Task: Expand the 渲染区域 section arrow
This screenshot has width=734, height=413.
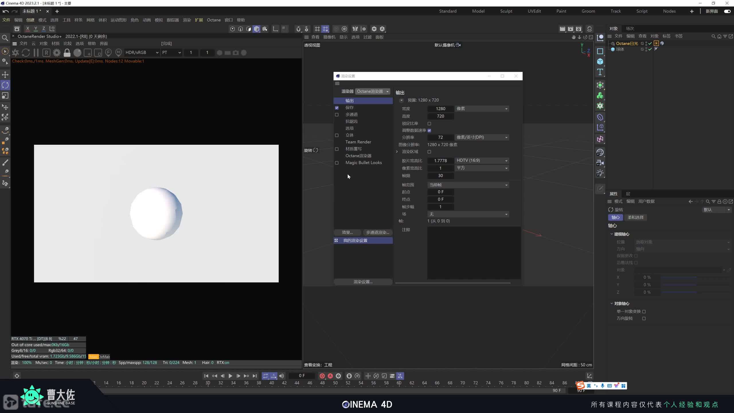Action: pos(397,152)
